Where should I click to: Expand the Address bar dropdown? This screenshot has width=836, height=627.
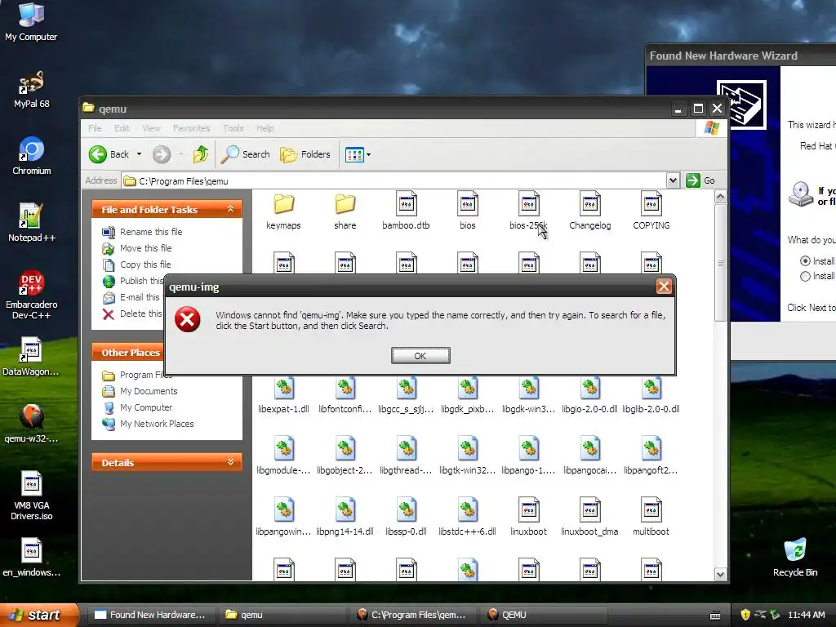tap(673, 180)
